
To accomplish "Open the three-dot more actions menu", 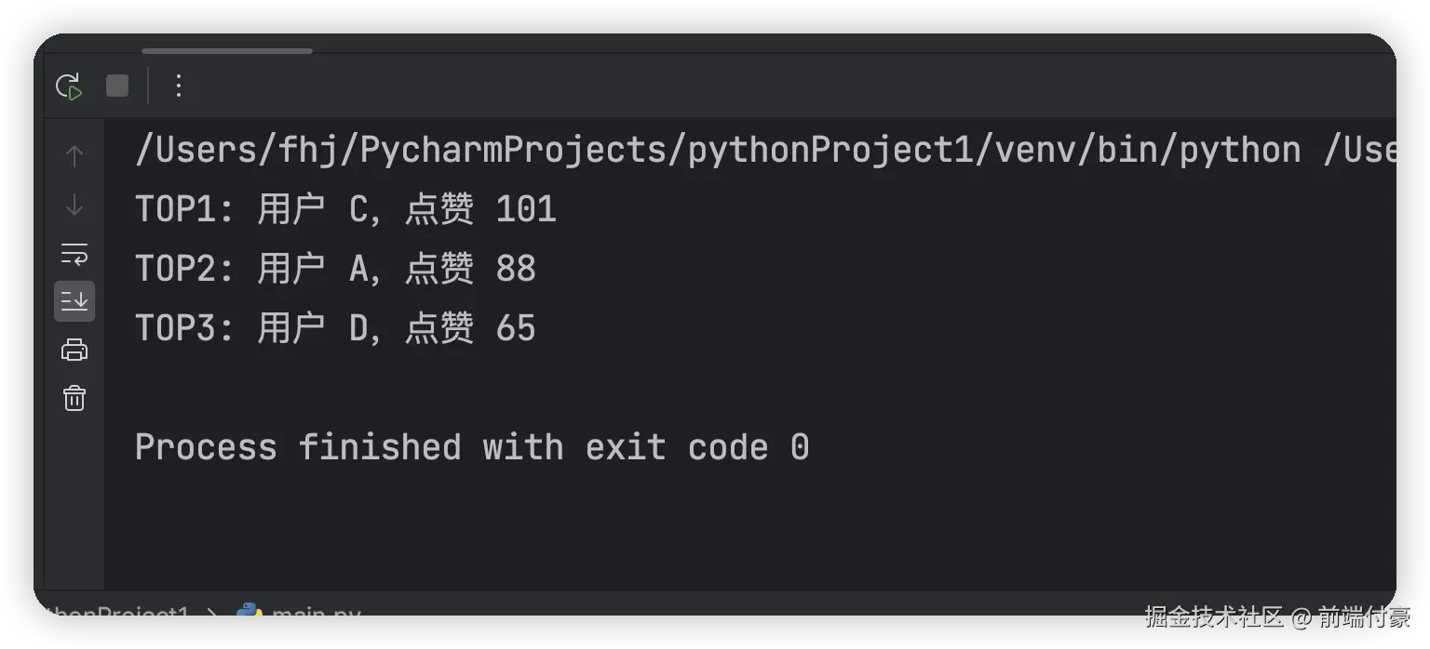I will 179,86.
